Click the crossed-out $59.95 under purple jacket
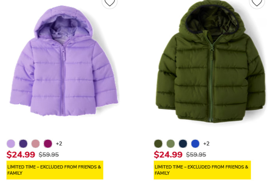The width and height of the screenshot is (273, 181). click(49, 154)
